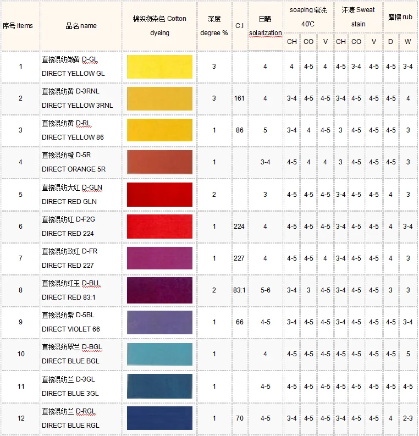Click C.I value '70'
The width and height of the screenshot is (419, 436).
tap(240, 418)
